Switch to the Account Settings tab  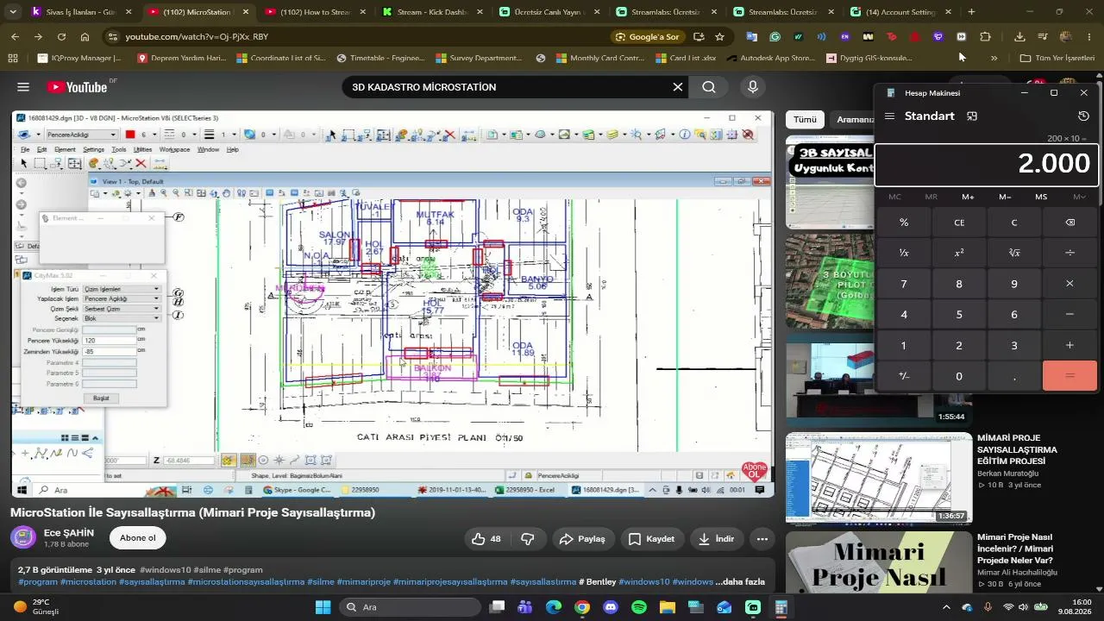click(900, 12)
